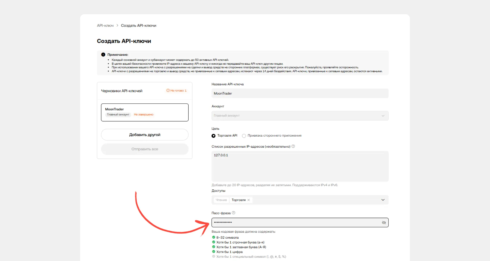Click the info icon next to Примечание
The height and width of the screenshot is (261, 490).
[103, 55]
